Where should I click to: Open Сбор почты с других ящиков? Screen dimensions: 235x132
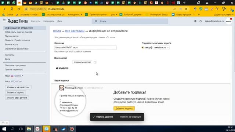19,32
